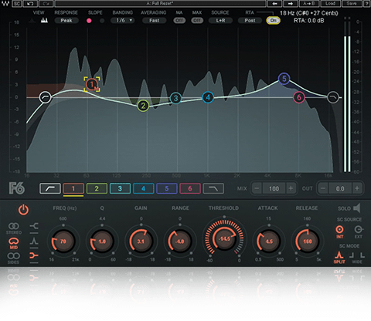The height and width of the screenshot is (321, 371).
Task: Open the Banding 1/6 dropdown
Action: (x=123, y=21)
